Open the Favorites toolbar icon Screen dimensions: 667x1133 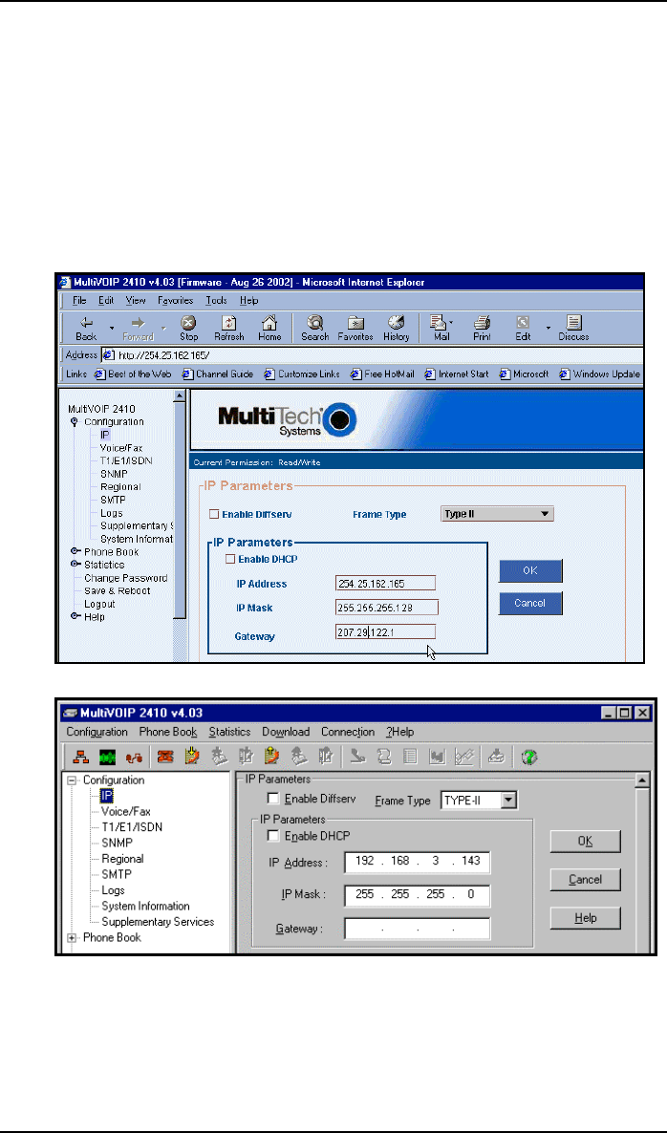tap(355, 328)
